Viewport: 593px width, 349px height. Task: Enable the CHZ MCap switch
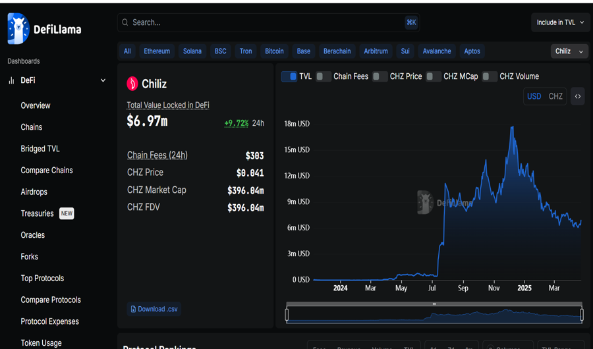point(434,76)
